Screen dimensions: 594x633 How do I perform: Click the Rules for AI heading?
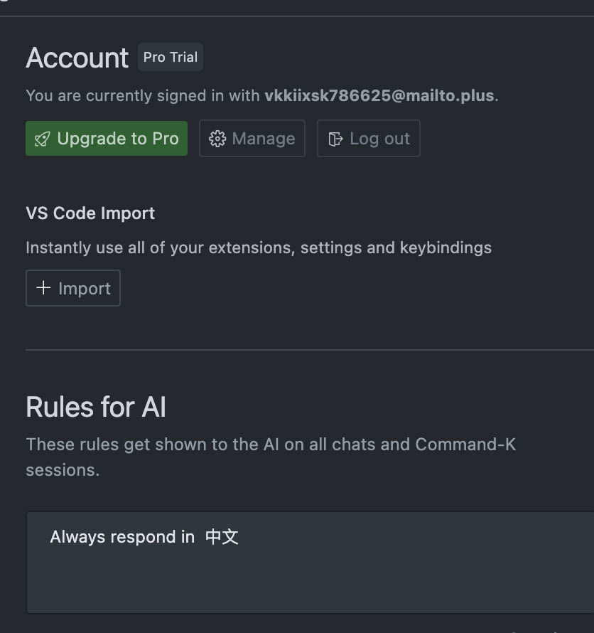coord(96,408)
